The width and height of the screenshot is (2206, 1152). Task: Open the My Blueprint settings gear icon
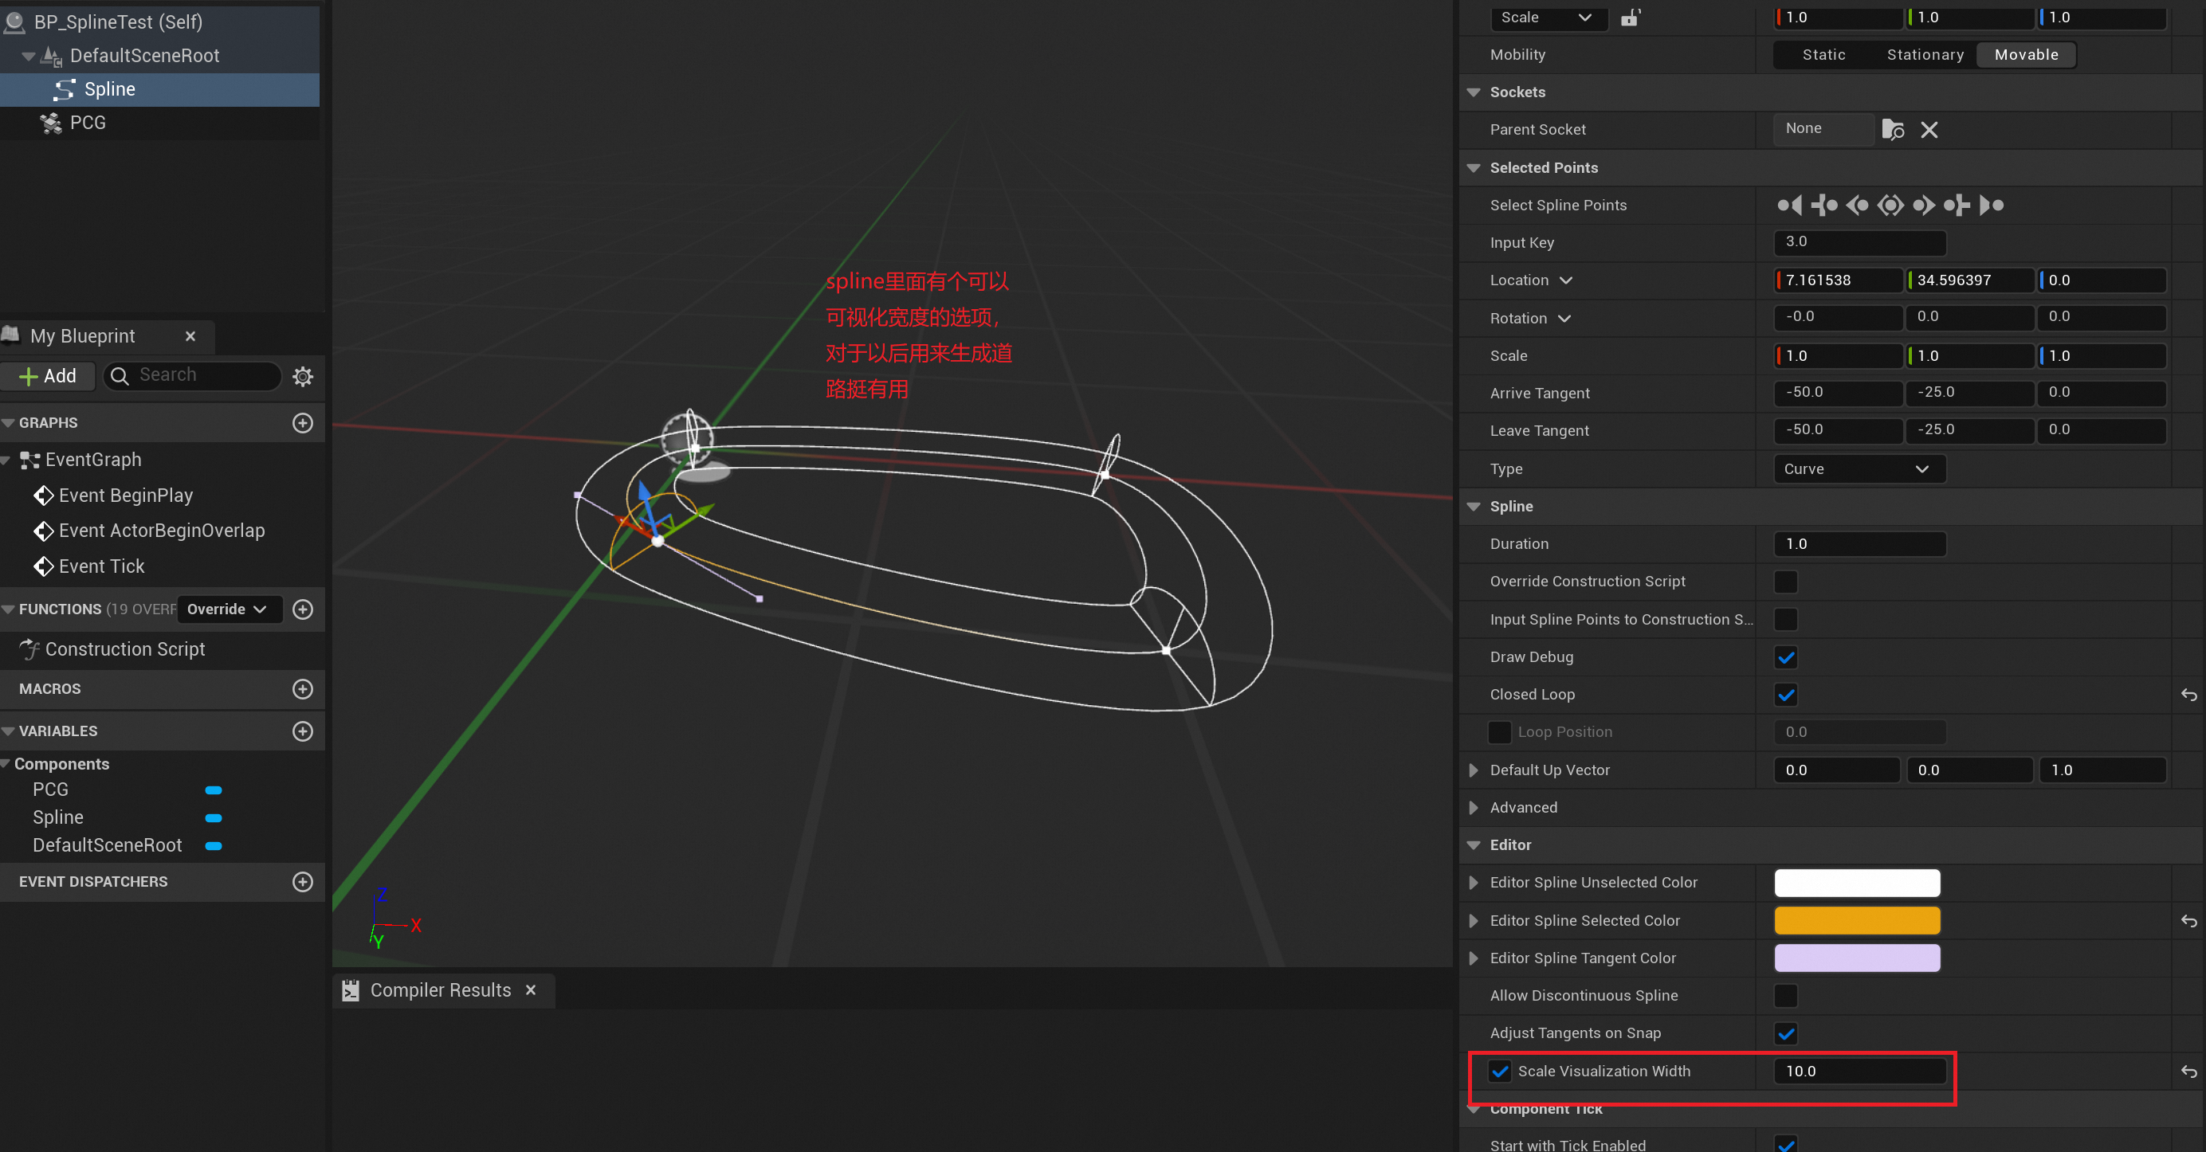[303, 376]
